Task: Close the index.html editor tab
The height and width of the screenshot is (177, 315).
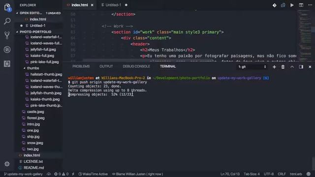Action: (92, 5)
